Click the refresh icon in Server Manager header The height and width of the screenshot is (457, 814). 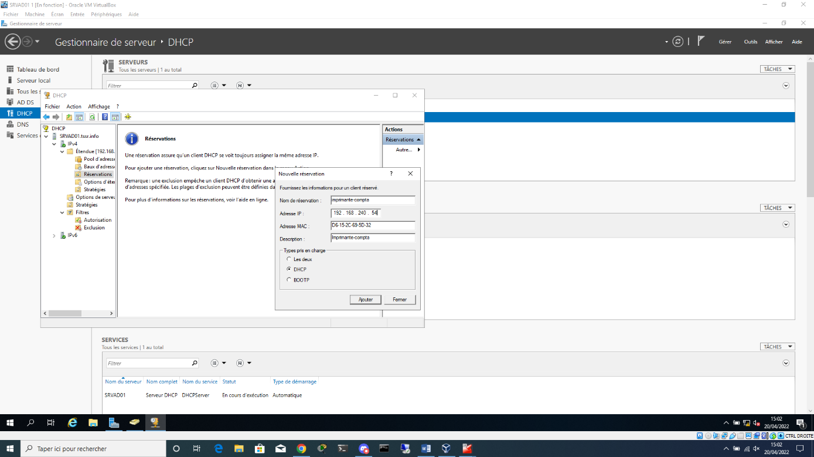pos(678,42)
